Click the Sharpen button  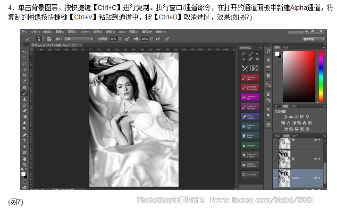[250, 145]
